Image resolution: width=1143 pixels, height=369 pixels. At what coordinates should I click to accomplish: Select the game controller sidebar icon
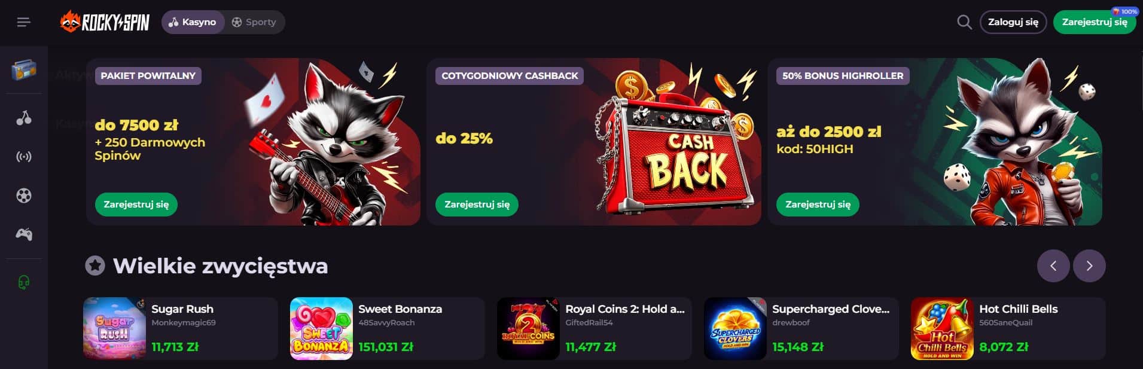point(24,234)
